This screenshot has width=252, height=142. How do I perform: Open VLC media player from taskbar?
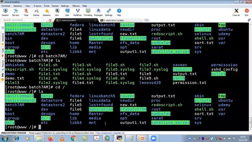tap(62, 138)
